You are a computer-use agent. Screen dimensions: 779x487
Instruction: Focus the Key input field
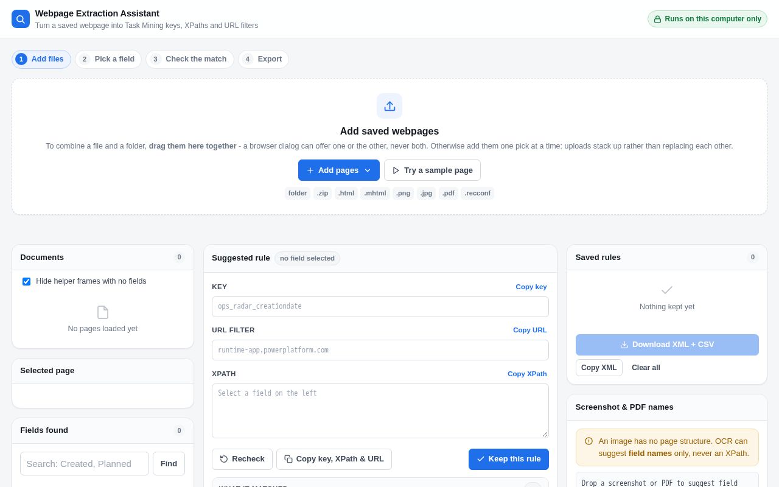(380, 307)
